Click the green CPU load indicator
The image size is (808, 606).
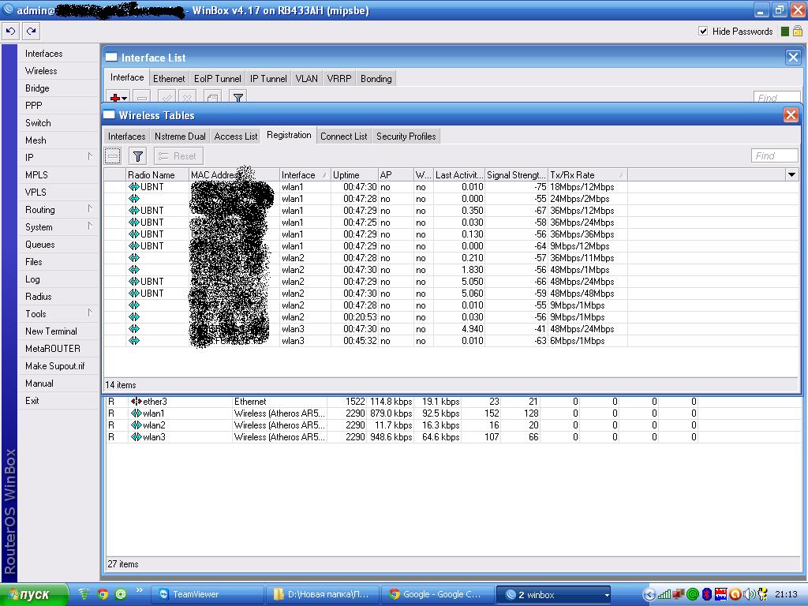coord(784,32)
